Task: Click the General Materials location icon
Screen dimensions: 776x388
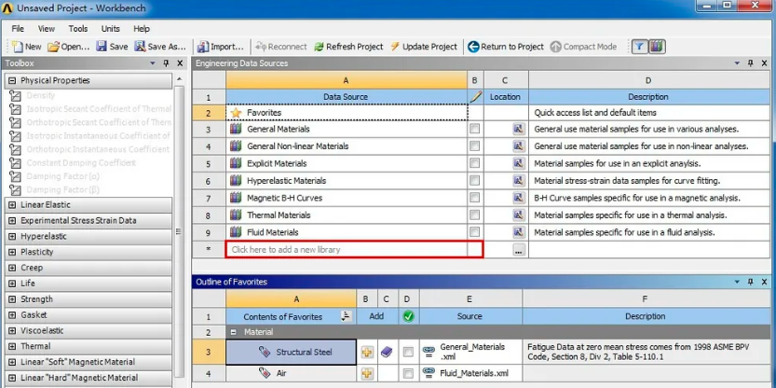Action: point(518,129)
